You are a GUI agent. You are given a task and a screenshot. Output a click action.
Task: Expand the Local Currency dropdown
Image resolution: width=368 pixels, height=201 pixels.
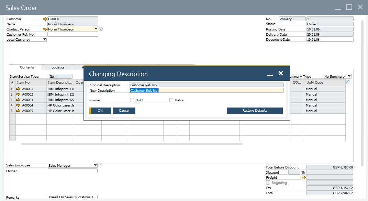(44, 40)
